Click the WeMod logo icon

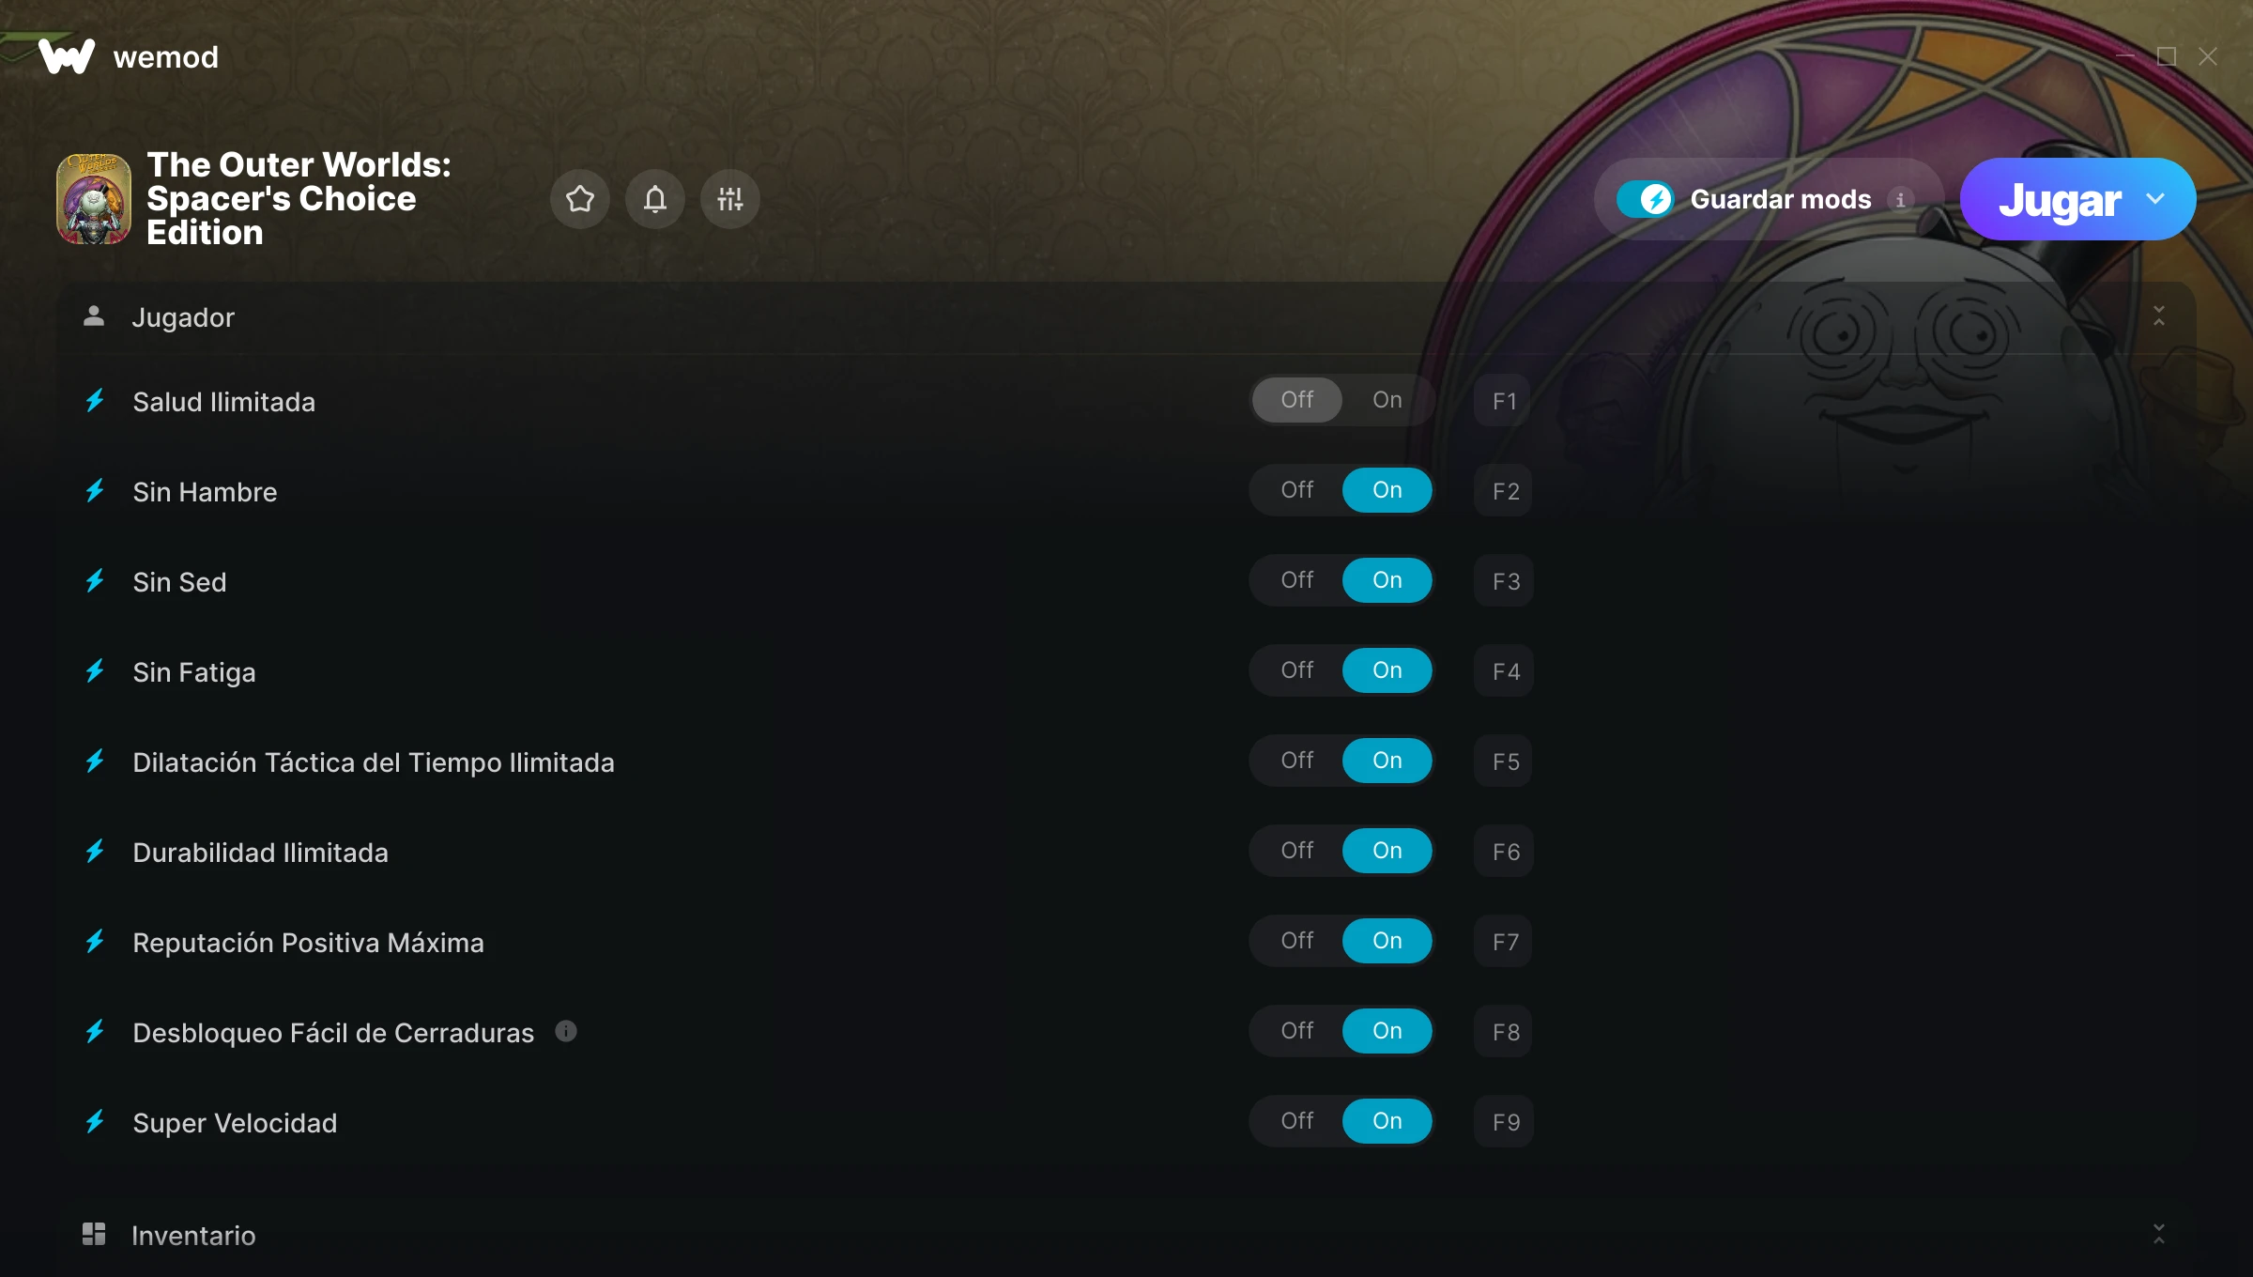click(x=67, y=56)
